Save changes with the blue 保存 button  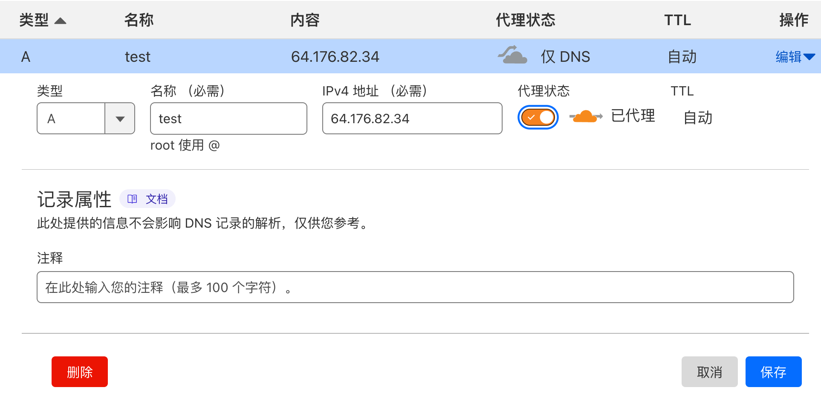[773, 372]
